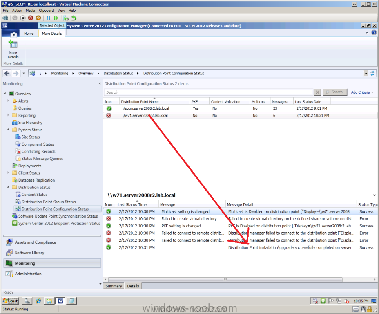Image resolution: width=379 pixels, height=314 pixels.
Task: Select the \\sccm.server2008r2.lab.local row
Action: [x=240, y=108]
